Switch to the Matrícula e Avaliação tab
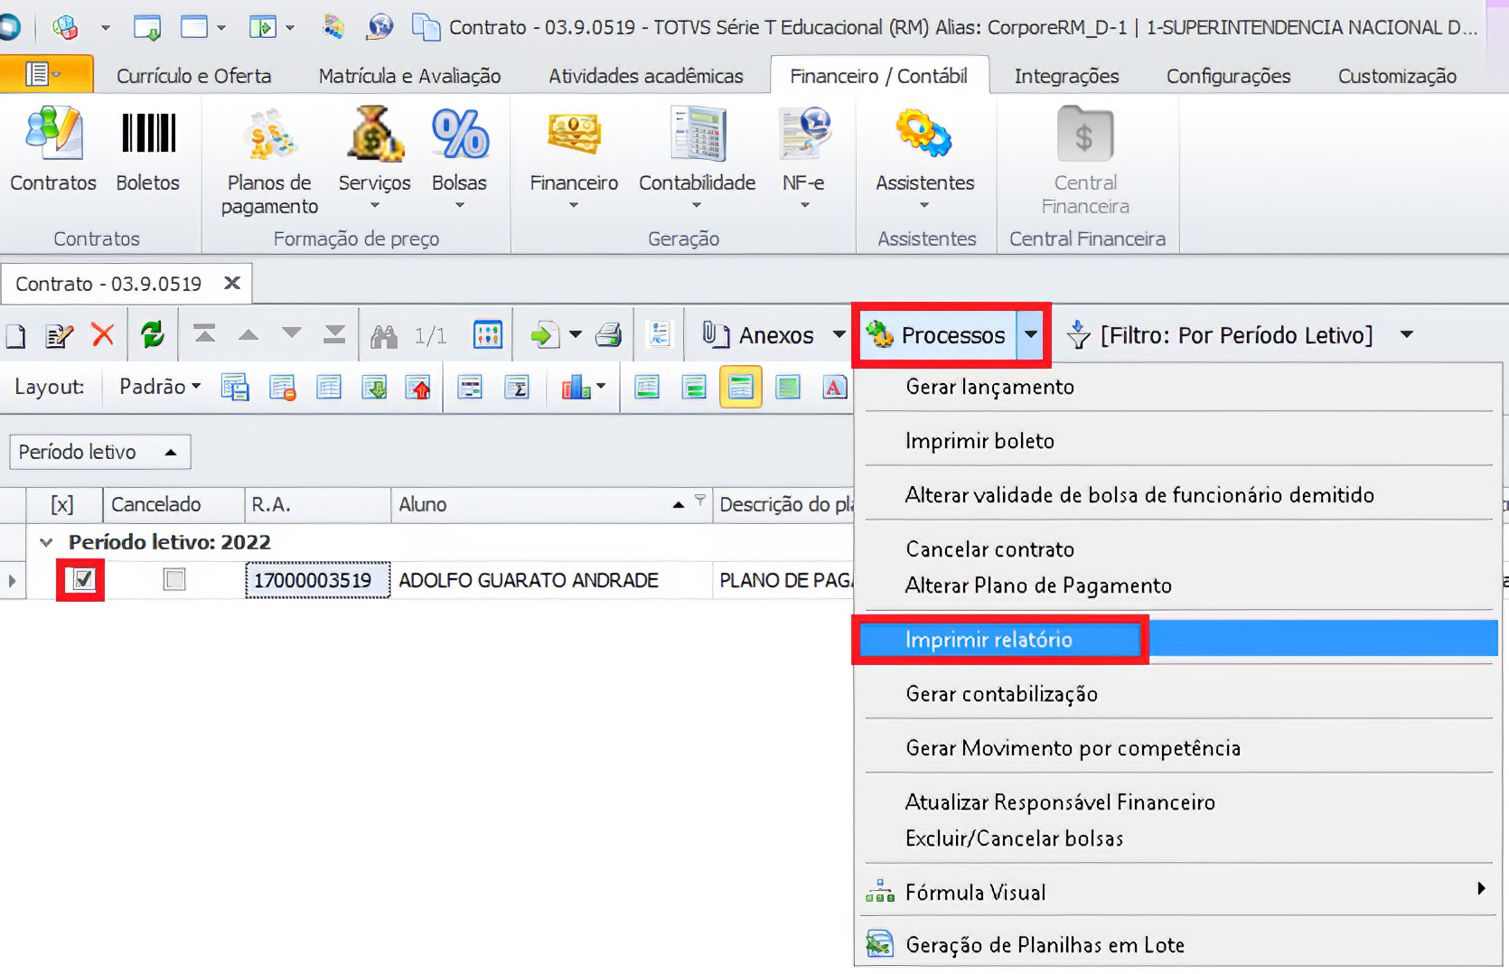This screenshot has width=1509, height=974. click(x=409, y=76)
